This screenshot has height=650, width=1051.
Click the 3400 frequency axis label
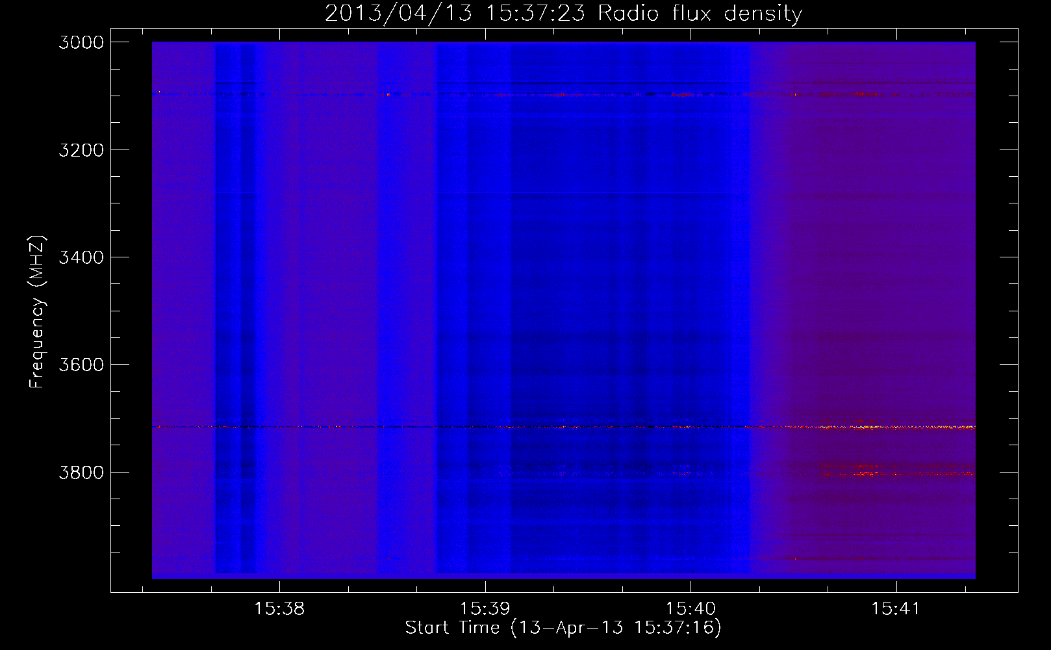[81, 257]
